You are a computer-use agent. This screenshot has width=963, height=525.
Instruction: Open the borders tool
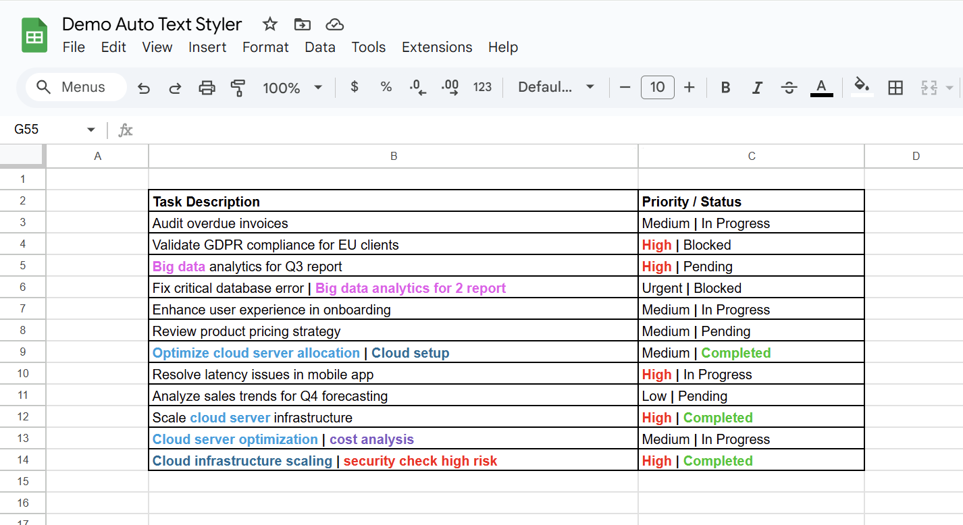coord(895,87)
